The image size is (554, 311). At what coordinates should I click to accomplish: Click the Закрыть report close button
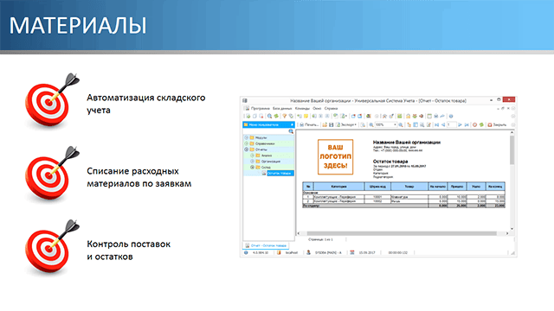pos(497,124)
